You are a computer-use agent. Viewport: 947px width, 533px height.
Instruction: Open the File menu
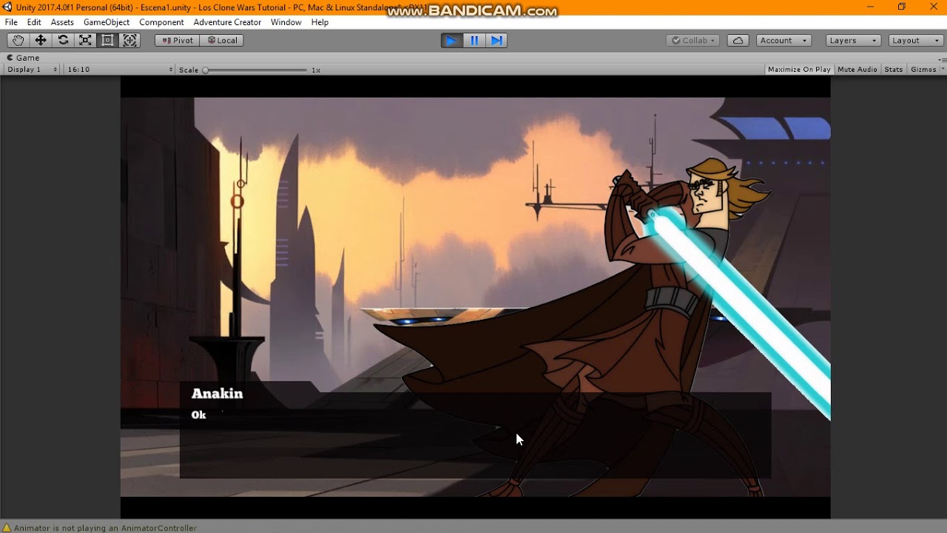tap(11, 22)
